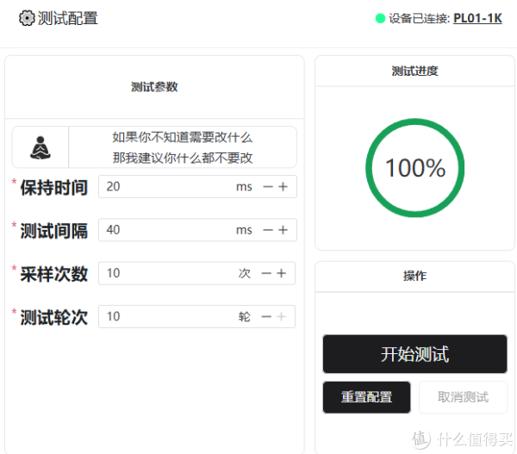Increase 测试间隔 using the plus icon
This screenshot has height=454, width=517.
coord(283,230)
